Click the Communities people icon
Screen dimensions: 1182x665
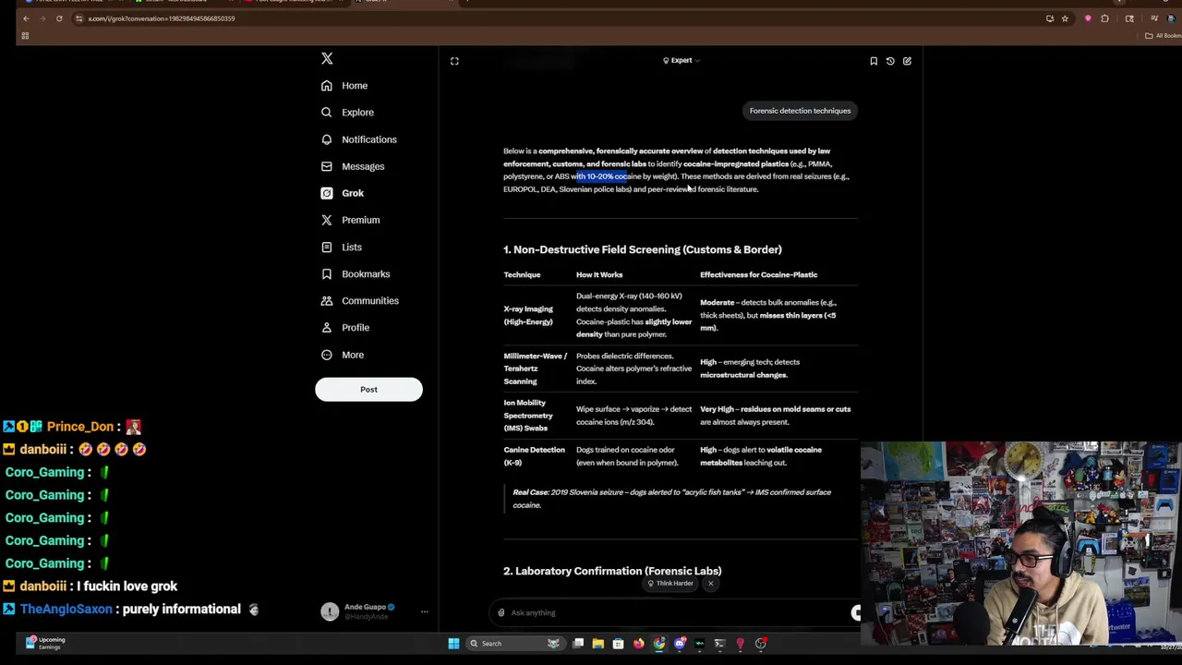click(327, 301)
